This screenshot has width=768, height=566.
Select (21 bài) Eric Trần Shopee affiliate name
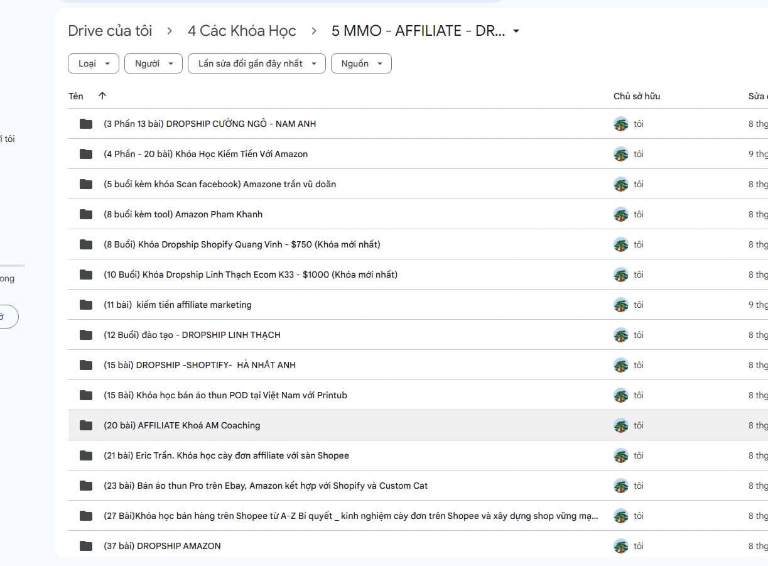coord(226,455)
